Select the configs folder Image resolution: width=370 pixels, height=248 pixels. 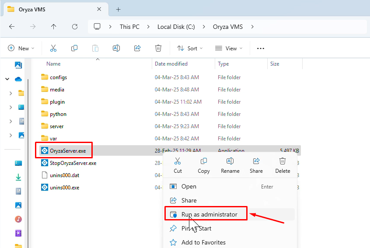pyautogui.click(x=58, y=77)
